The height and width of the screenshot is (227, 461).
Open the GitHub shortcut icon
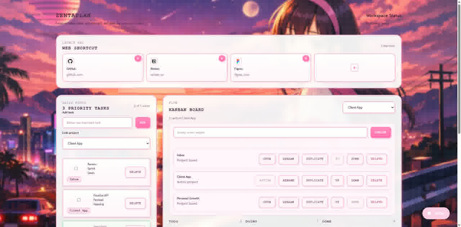click(x=70, y=61)
